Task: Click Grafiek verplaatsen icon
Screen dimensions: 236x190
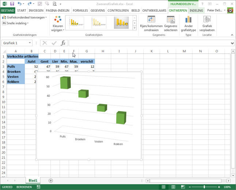Action: pos(207,19)
